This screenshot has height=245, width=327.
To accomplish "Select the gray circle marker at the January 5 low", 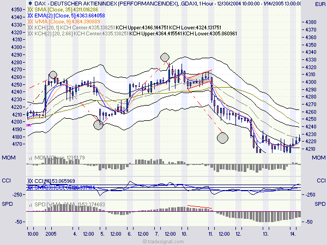I will click(x=98, y=125).
